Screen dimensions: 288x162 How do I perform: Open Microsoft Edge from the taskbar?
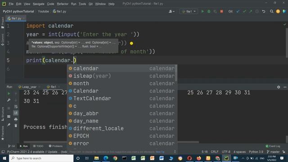106,158
